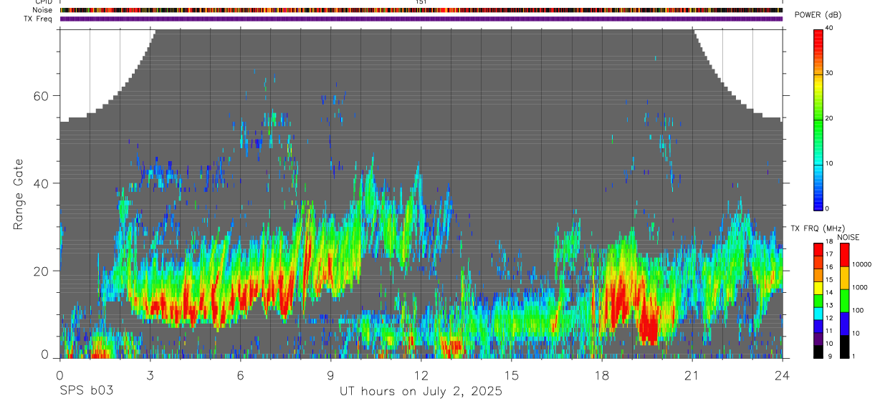Click the Range Gate axis title
Screen dimensions: 880x406
pyautogui.click(x=19, y=194)
